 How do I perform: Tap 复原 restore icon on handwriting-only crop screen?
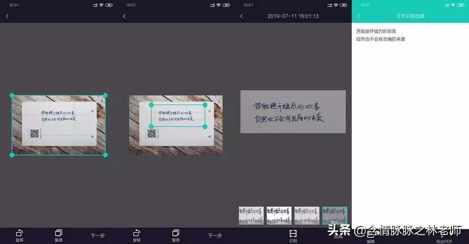pos(176,233)
